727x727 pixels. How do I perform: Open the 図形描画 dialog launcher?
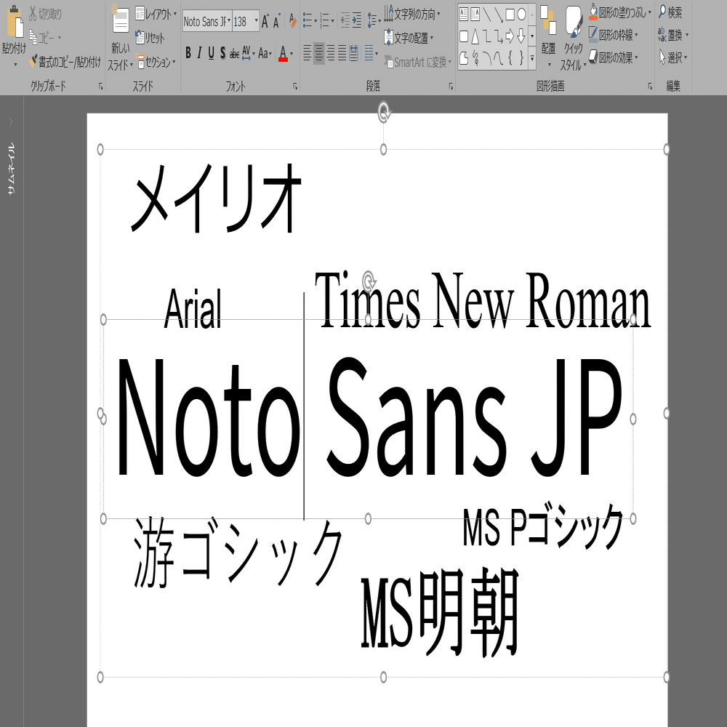click(x=649, y=87)
